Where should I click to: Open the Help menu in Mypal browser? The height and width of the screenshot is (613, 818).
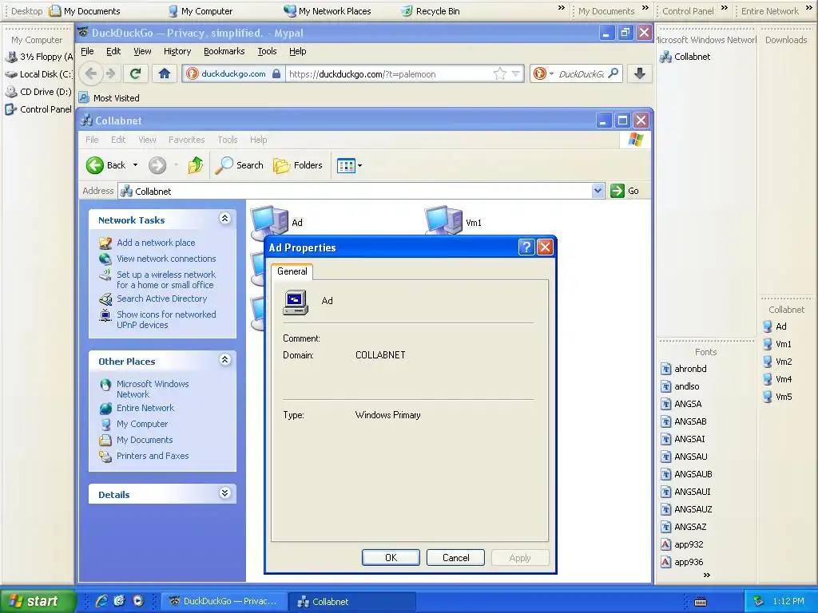tap(297, 51)
